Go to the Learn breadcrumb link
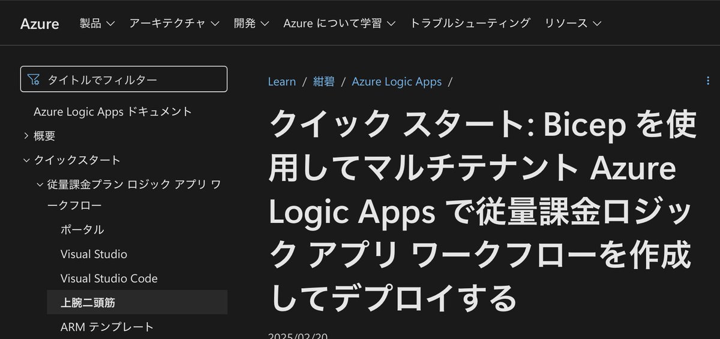This screenshot has width=720, height=339. (282, 81)
